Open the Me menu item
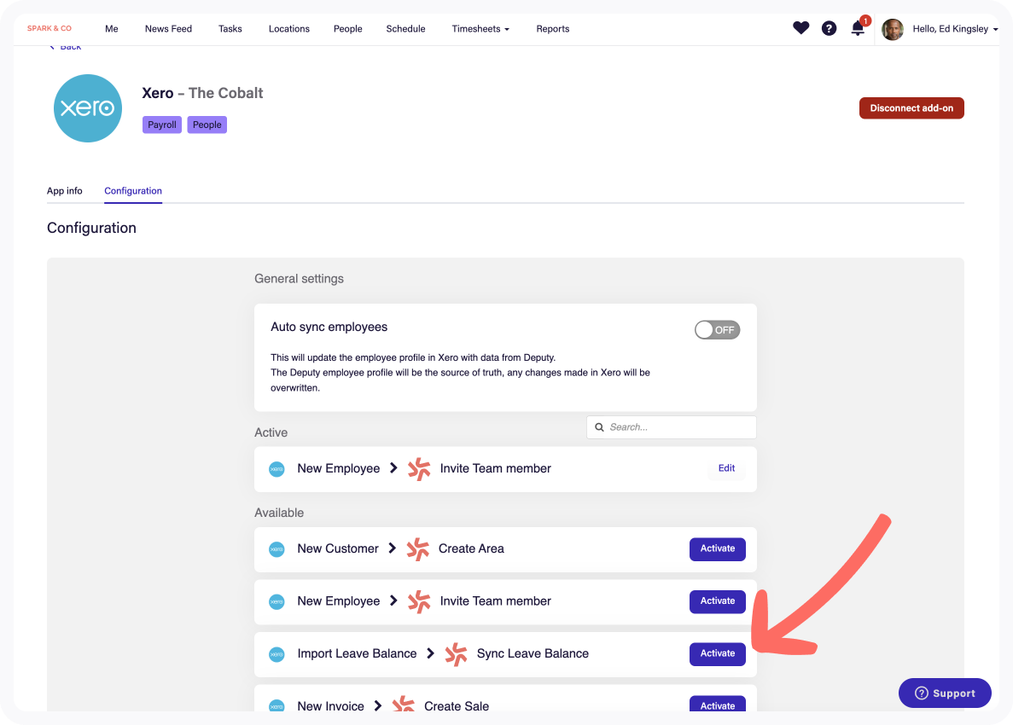1013x725 pixels. pyautogui.click(x=112, y=29)
